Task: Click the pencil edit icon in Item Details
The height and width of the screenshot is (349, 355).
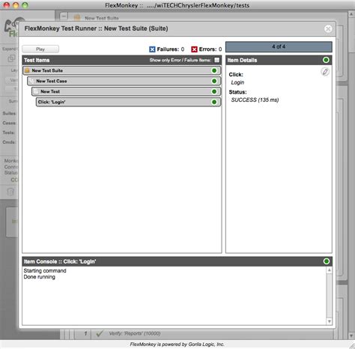Action: click(325, 72)
